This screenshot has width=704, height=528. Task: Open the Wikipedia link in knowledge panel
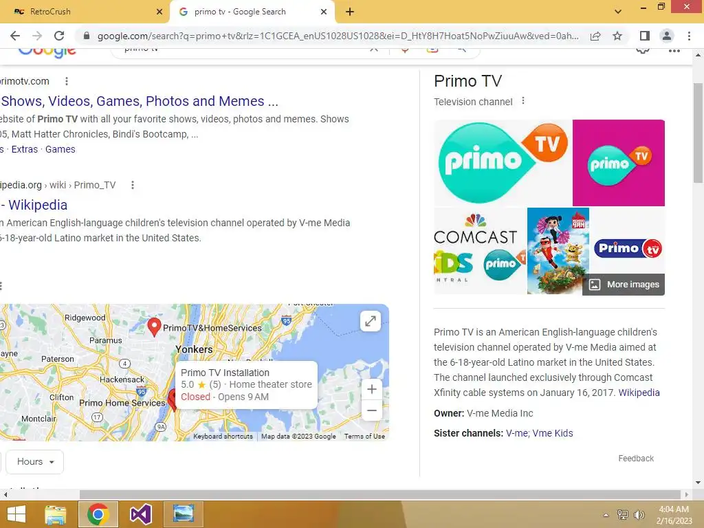639,393
